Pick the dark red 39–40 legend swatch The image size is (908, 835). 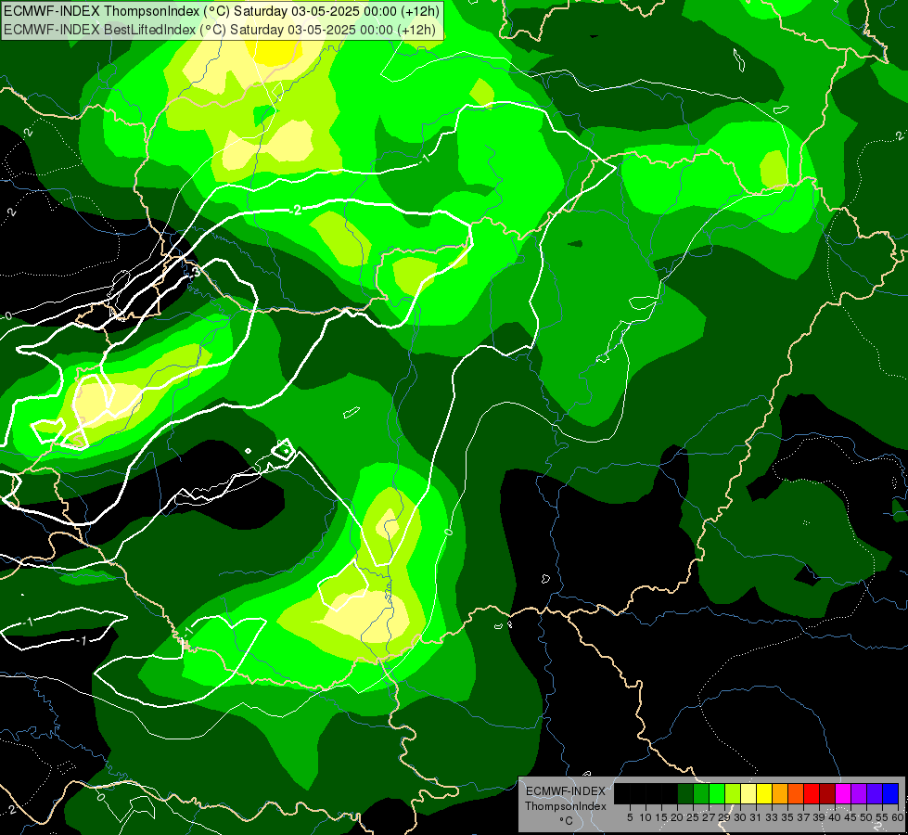coord(827,793)
